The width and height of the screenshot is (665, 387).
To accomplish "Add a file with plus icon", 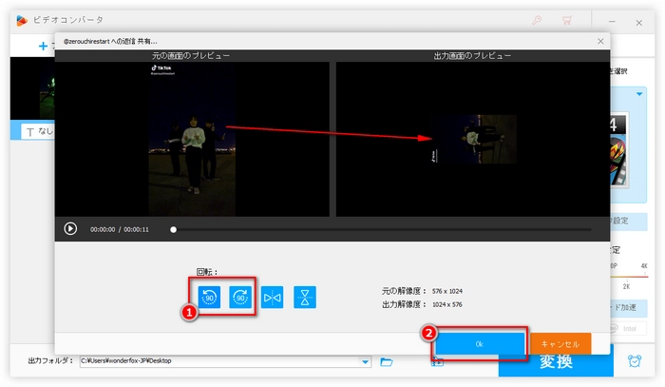I will click(x=43, y=45).
